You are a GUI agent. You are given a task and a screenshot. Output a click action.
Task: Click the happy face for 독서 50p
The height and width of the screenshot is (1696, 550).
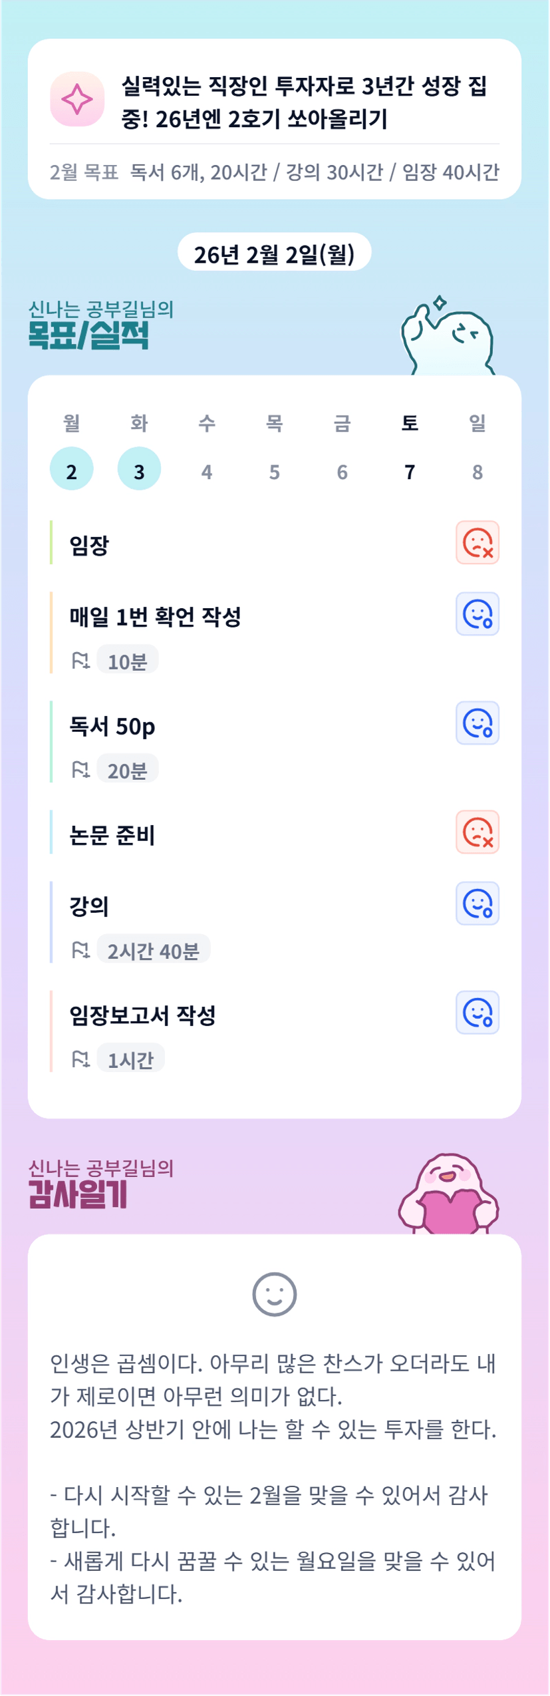pyautogui.click(x=477, y=723)
